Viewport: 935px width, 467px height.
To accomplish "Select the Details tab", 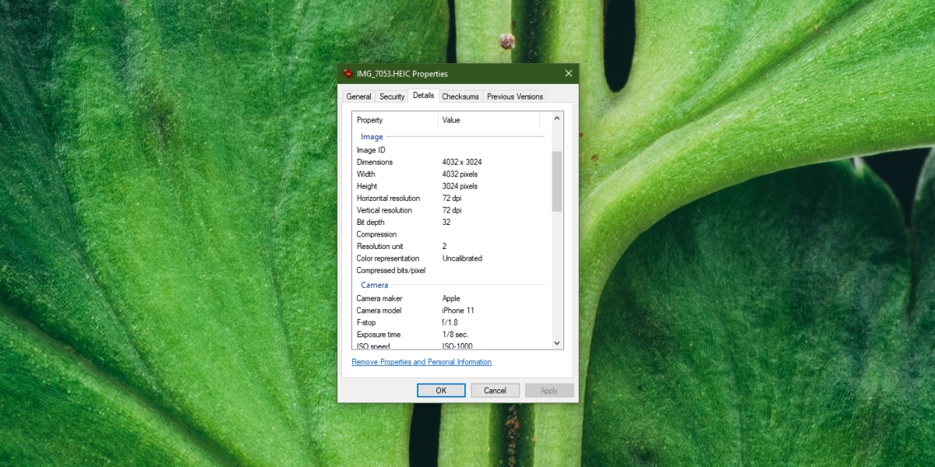I will [x=423, y=95].
